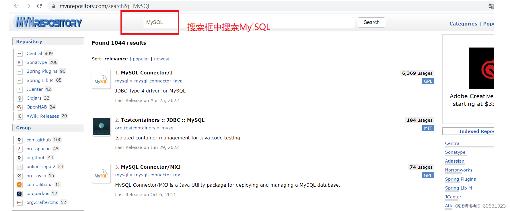Click the Adobe Creative advertisement image
This screenshot has height=211, width=510.
pos(481,68)
